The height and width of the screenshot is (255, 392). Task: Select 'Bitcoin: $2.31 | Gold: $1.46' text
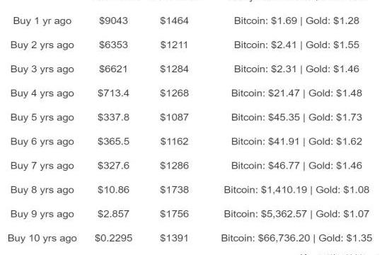tap(296, 69)
